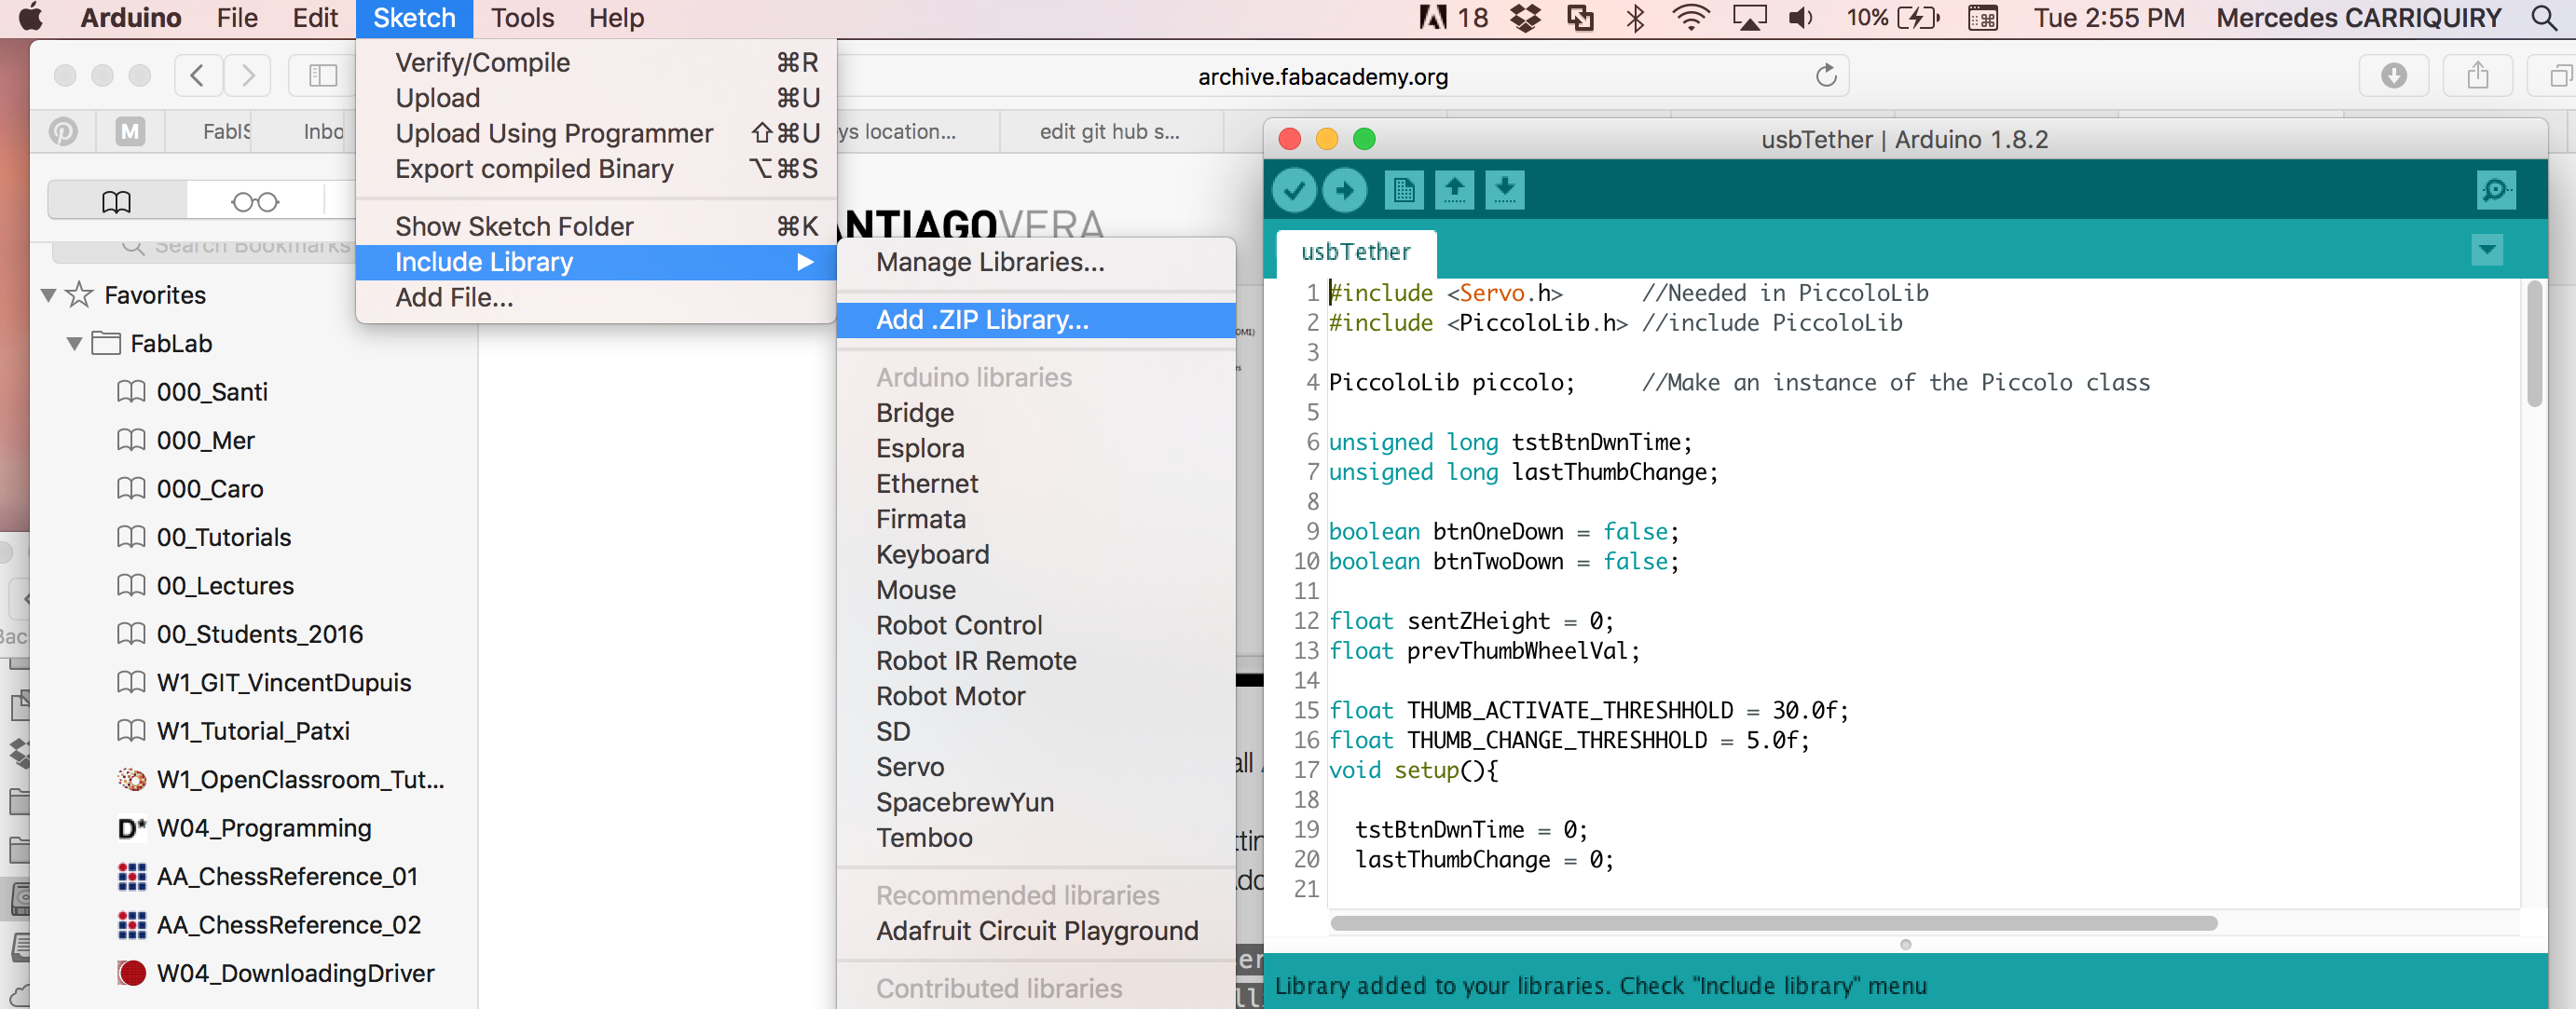This screenshot has height=1009, width=2576.
Task: Open the Help menu
Action: click(616, 18)
